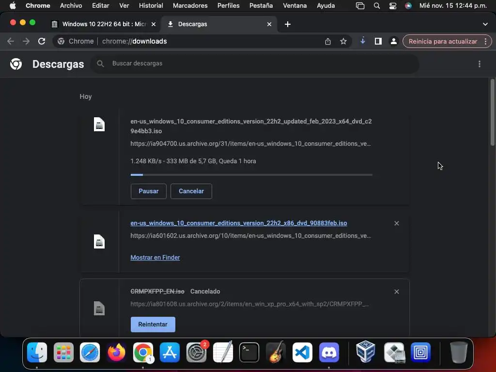The height and width of the screenshot is (372, 496).
Task: Open the Historial menu
Action: (x=151, y=6)
